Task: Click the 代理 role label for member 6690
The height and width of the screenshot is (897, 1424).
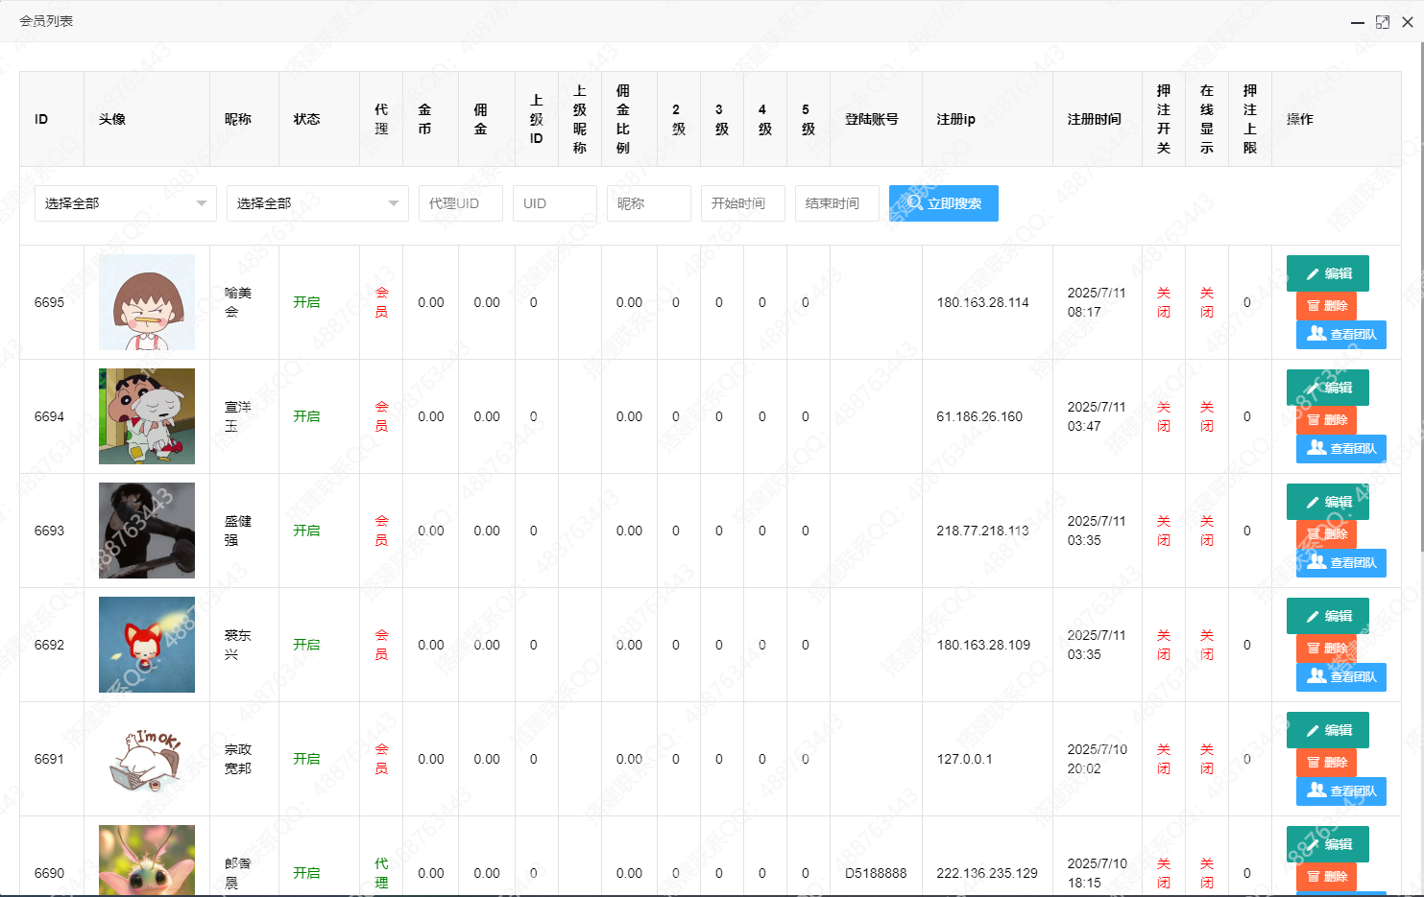Action: pos(381,872)
